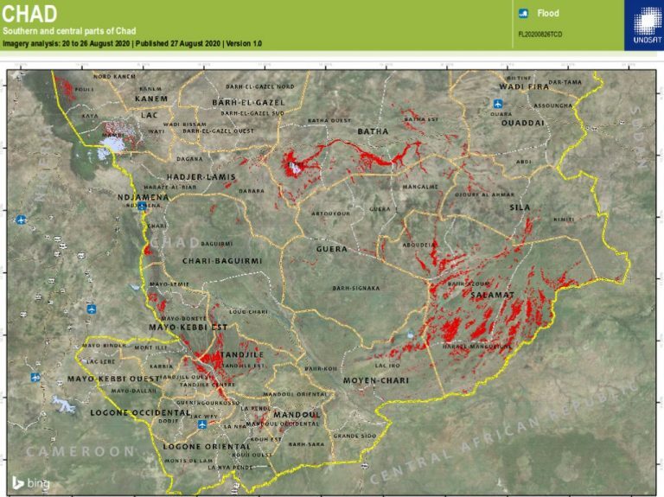Click the DJOURF AL AHMAR label

point(484,194)
